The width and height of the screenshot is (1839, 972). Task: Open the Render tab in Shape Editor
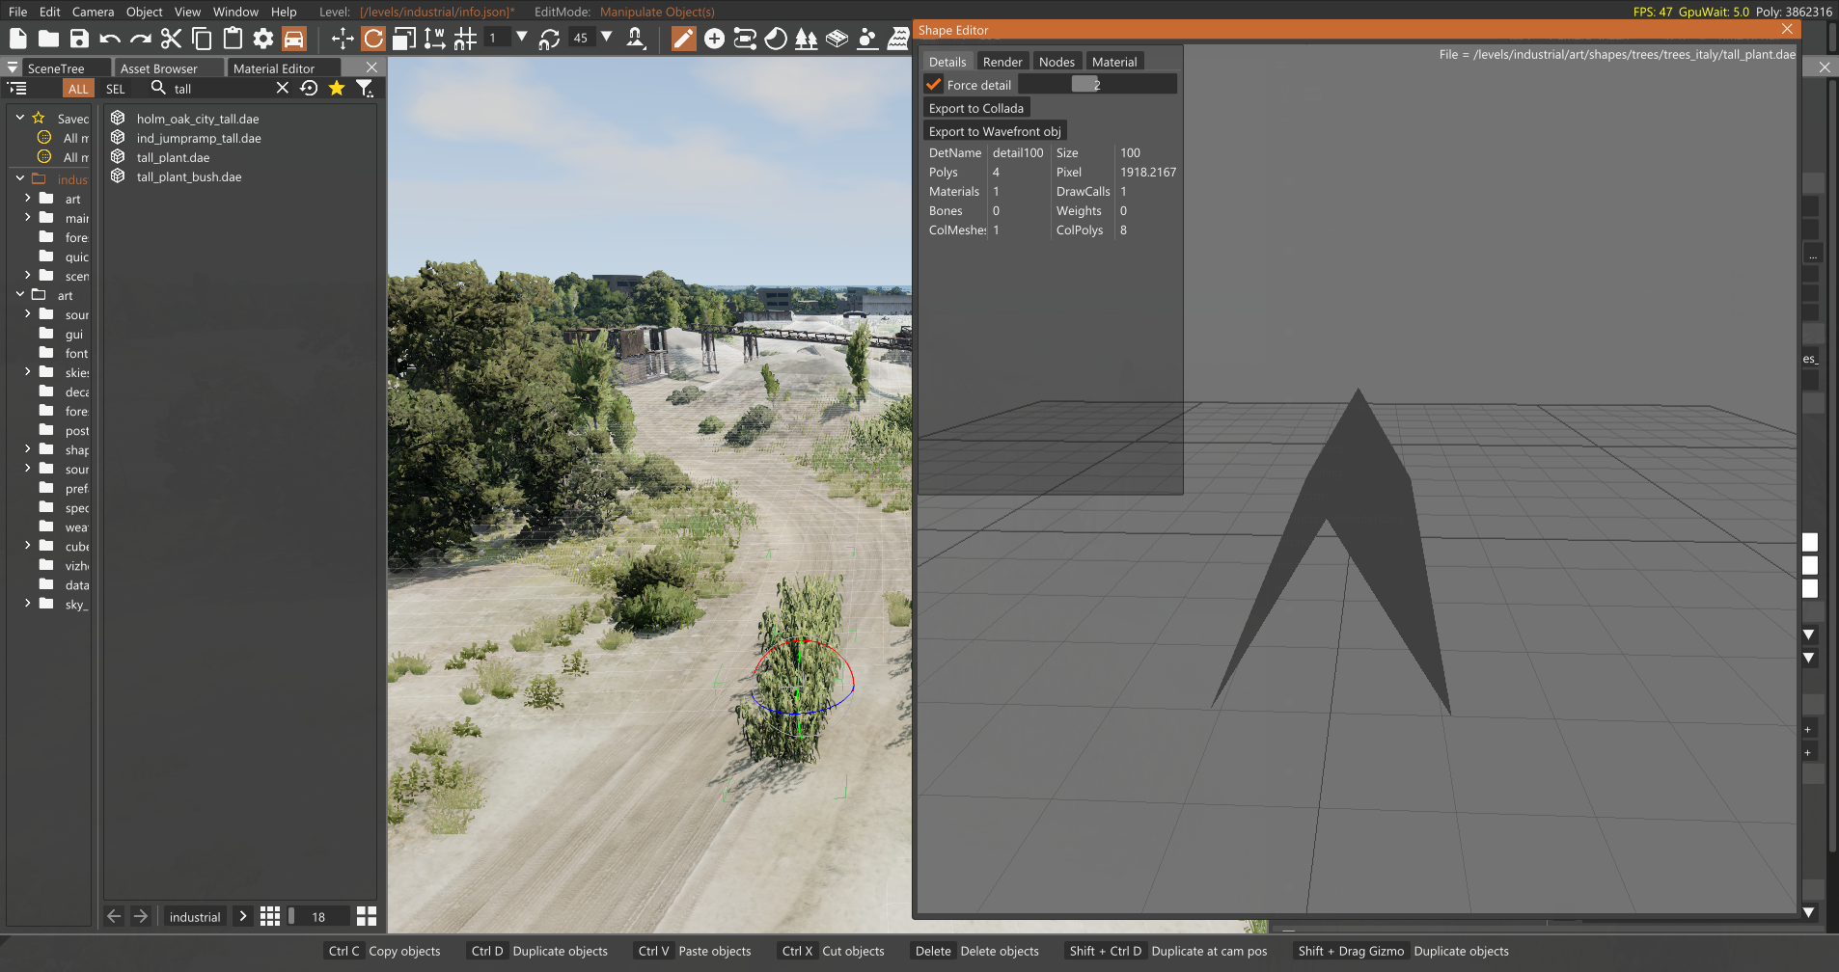1002,62
